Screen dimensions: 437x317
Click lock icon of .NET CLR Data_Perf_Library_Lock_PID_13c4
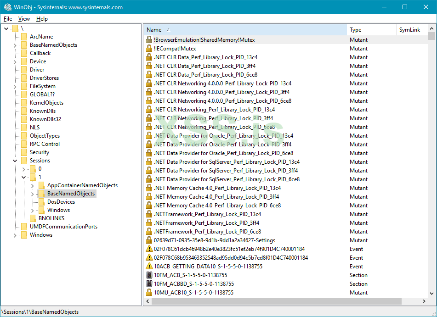pos(149,57)
